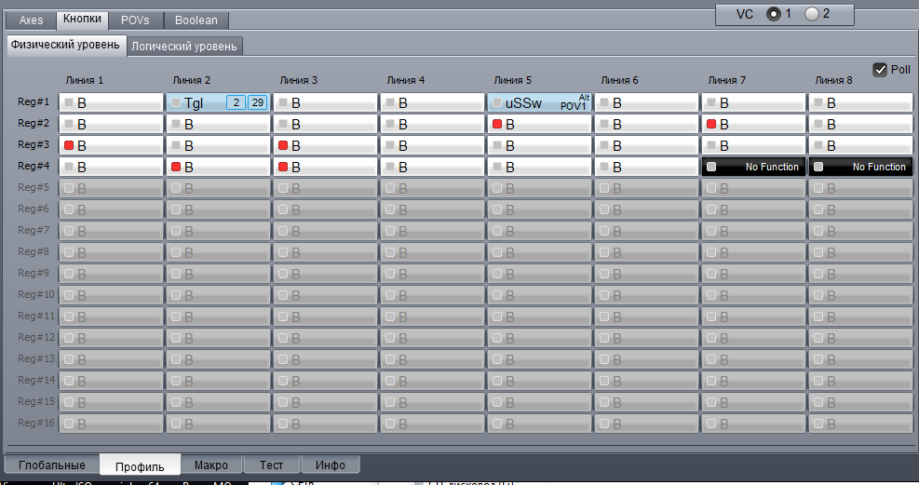Click the red indicator in Reg#3 Линия 3

click(x=283, y=145)
